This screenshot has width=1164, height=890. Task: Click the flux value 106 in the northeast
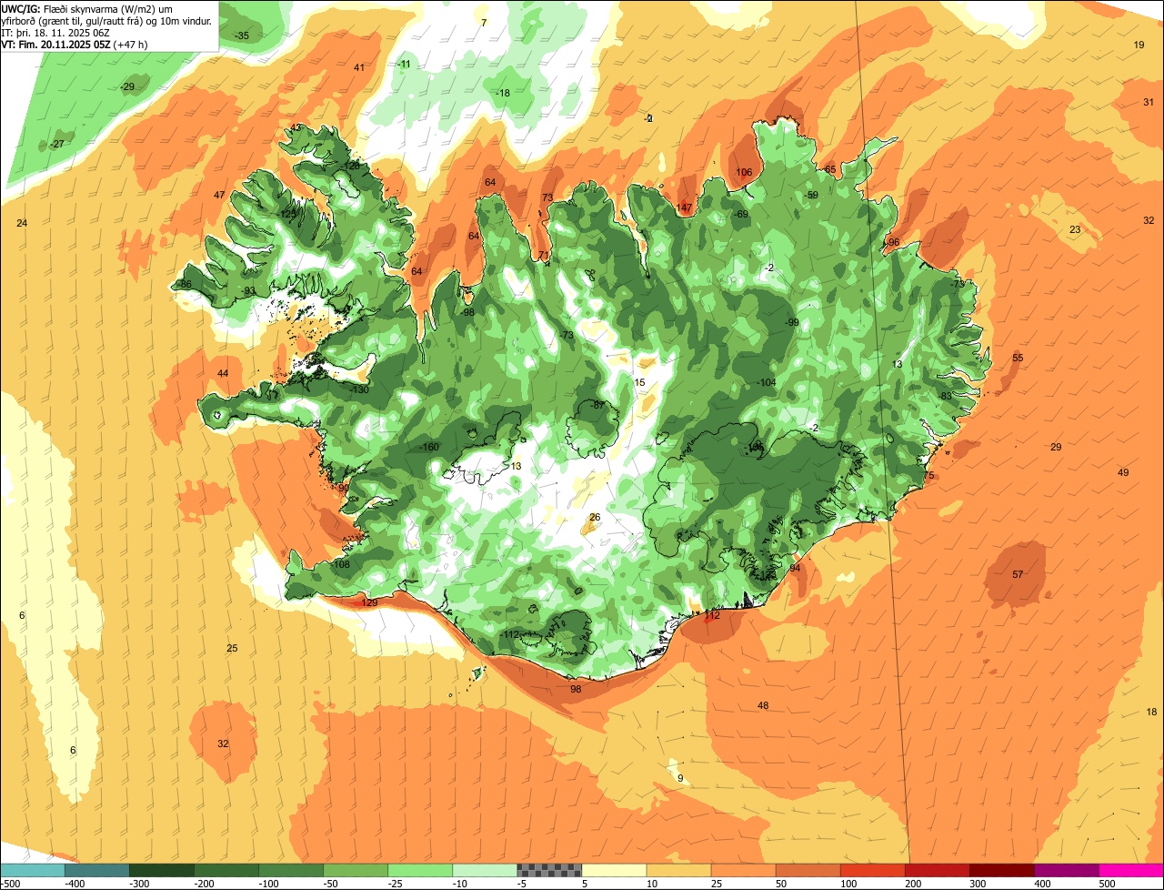coord(744,173)
